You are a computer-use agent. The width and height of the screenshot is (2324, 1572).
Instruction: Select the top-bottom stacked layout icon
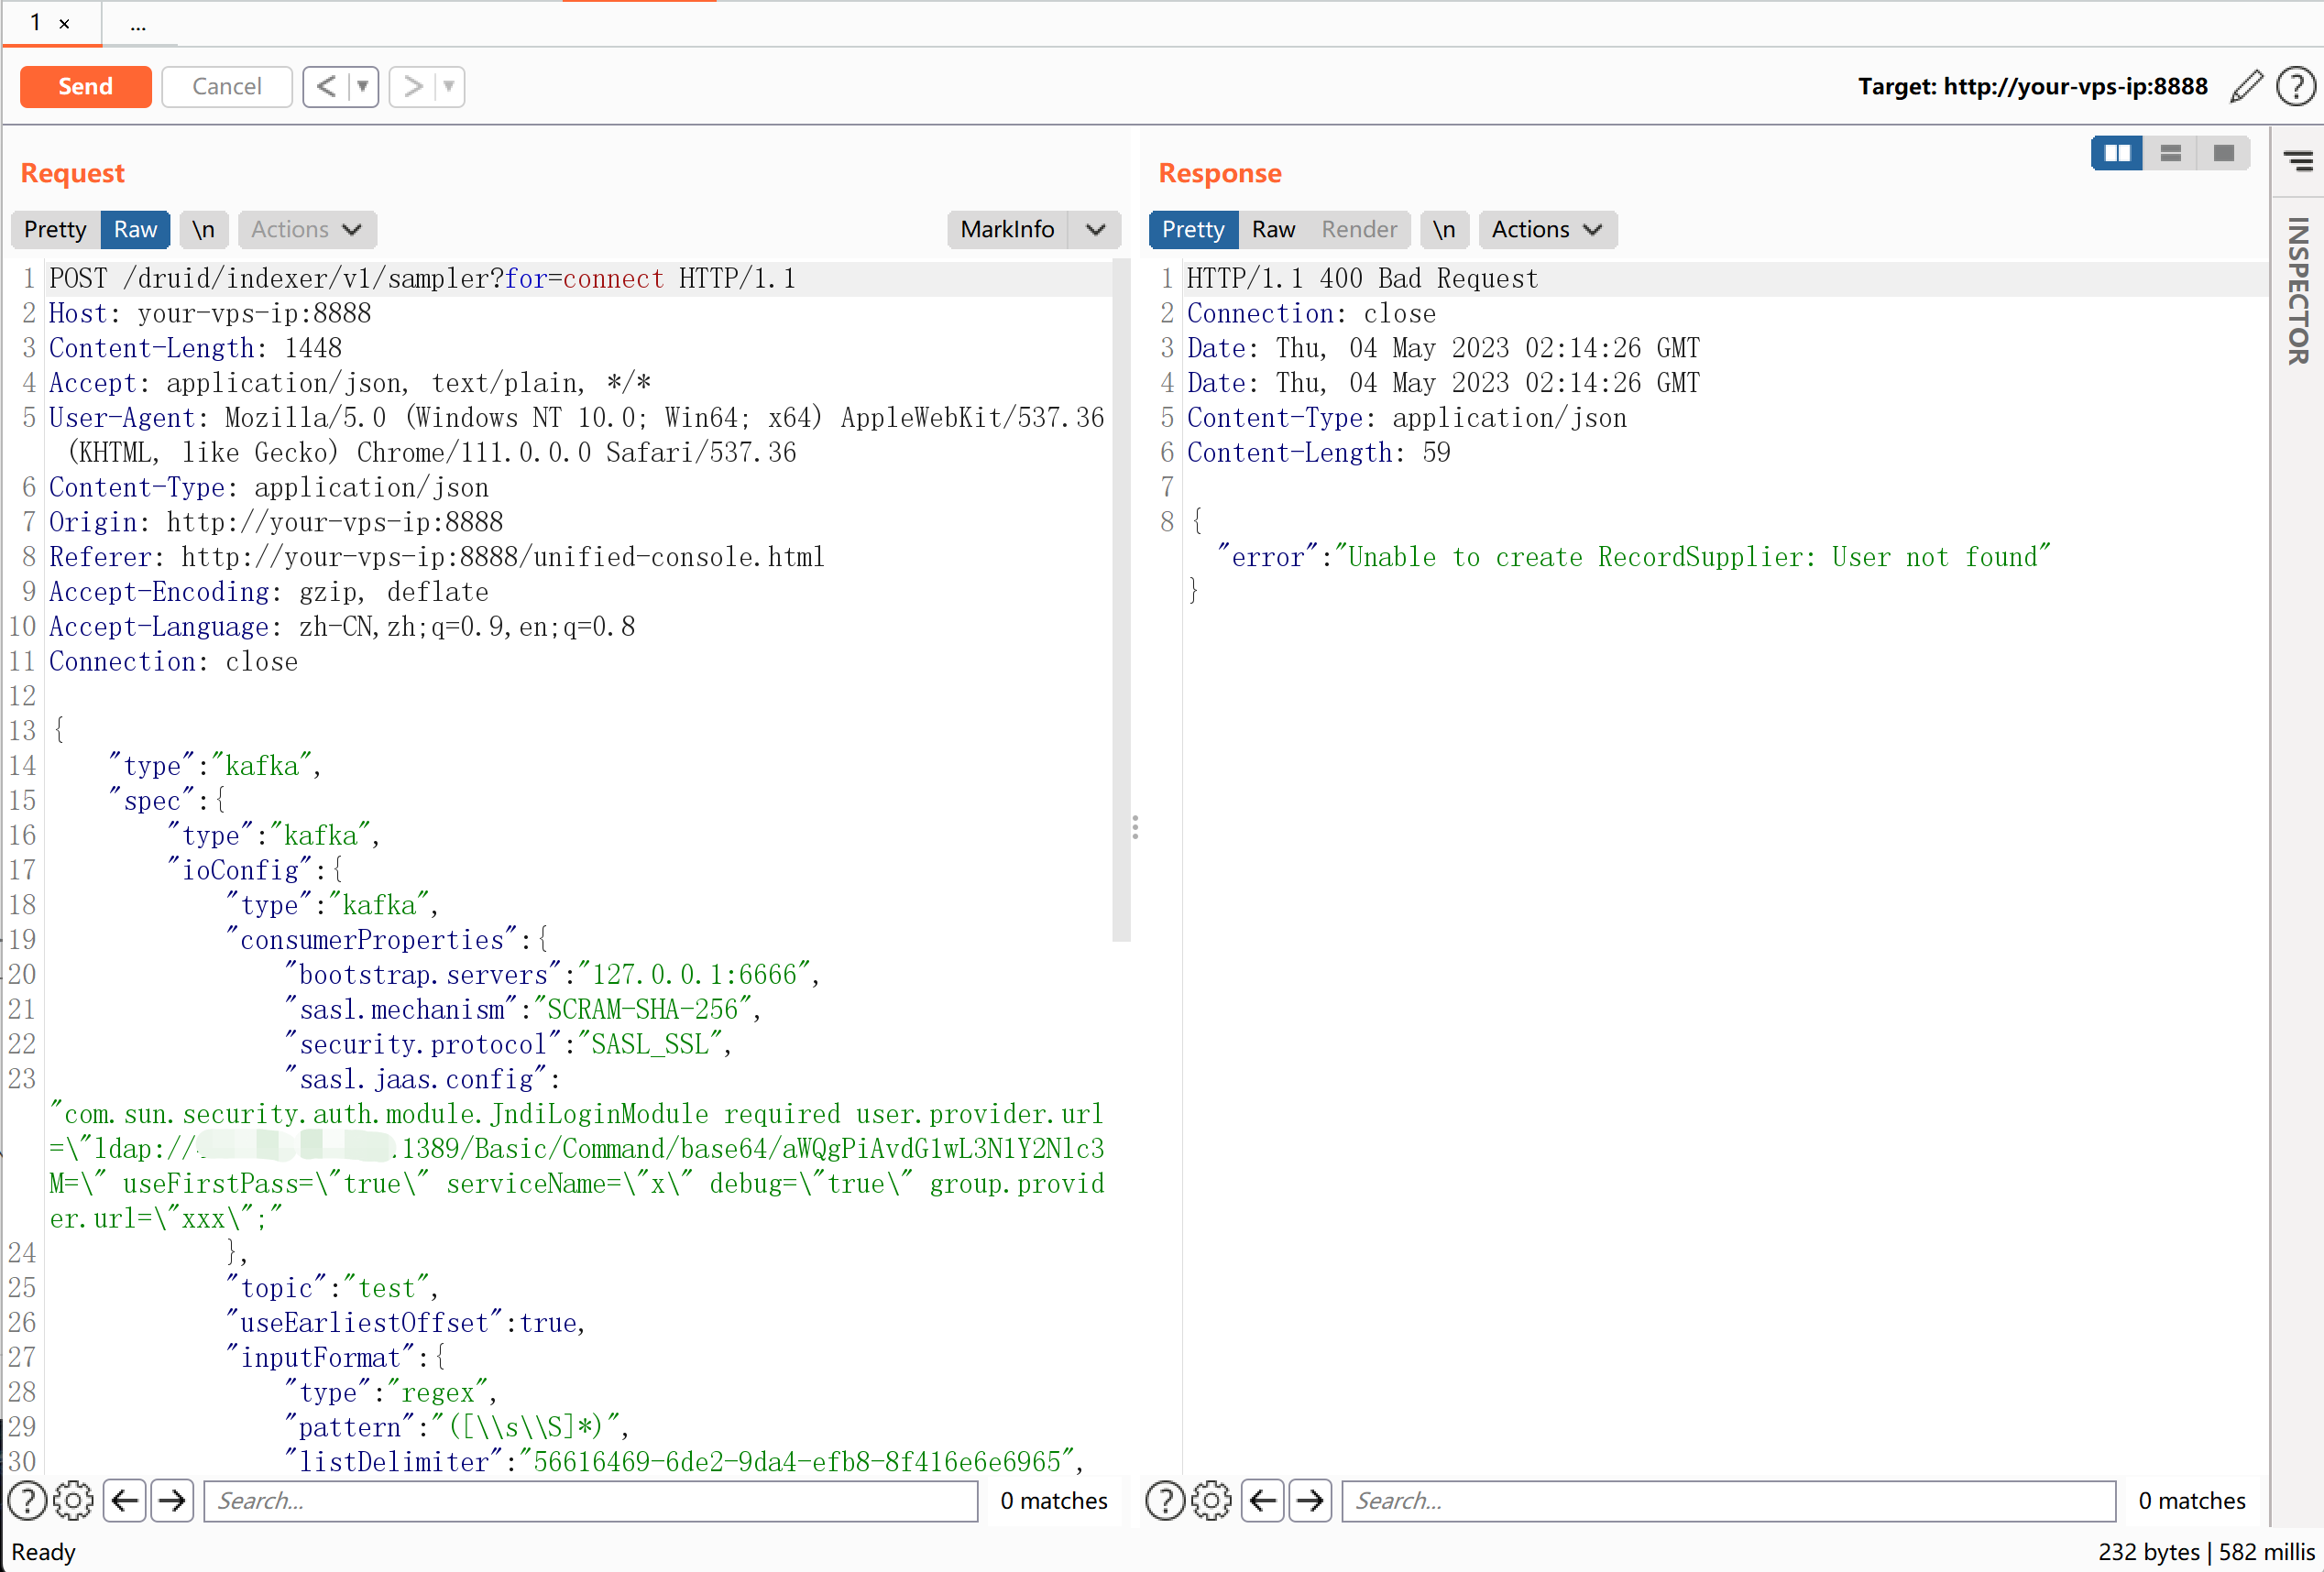coord(2170,153)
